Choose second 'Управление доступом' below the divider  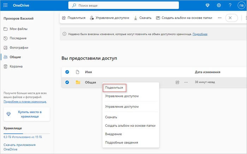pyautogui.click(x=122, y=107)
